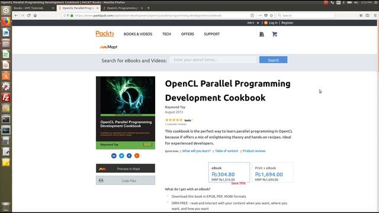Select the eBook Rs304.80 option
The width and height of the screenshot is (379, 213).
(229, 172)
